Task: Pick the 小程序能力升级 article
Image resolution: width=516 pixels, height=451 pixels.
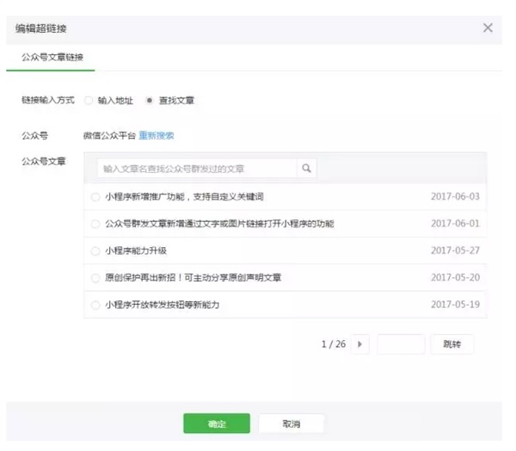Action: (95, 251)
